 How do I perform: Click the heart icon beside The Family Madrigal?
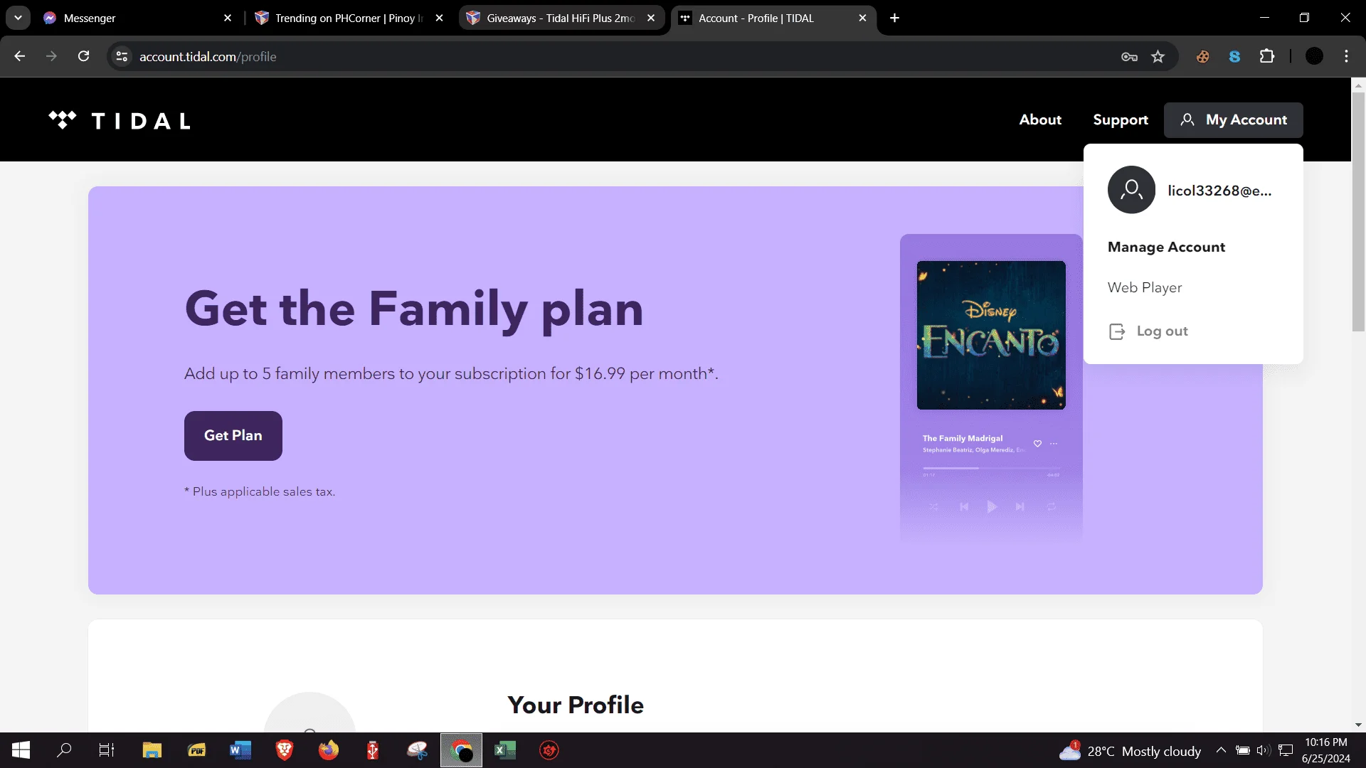(x=1037, y=444)
